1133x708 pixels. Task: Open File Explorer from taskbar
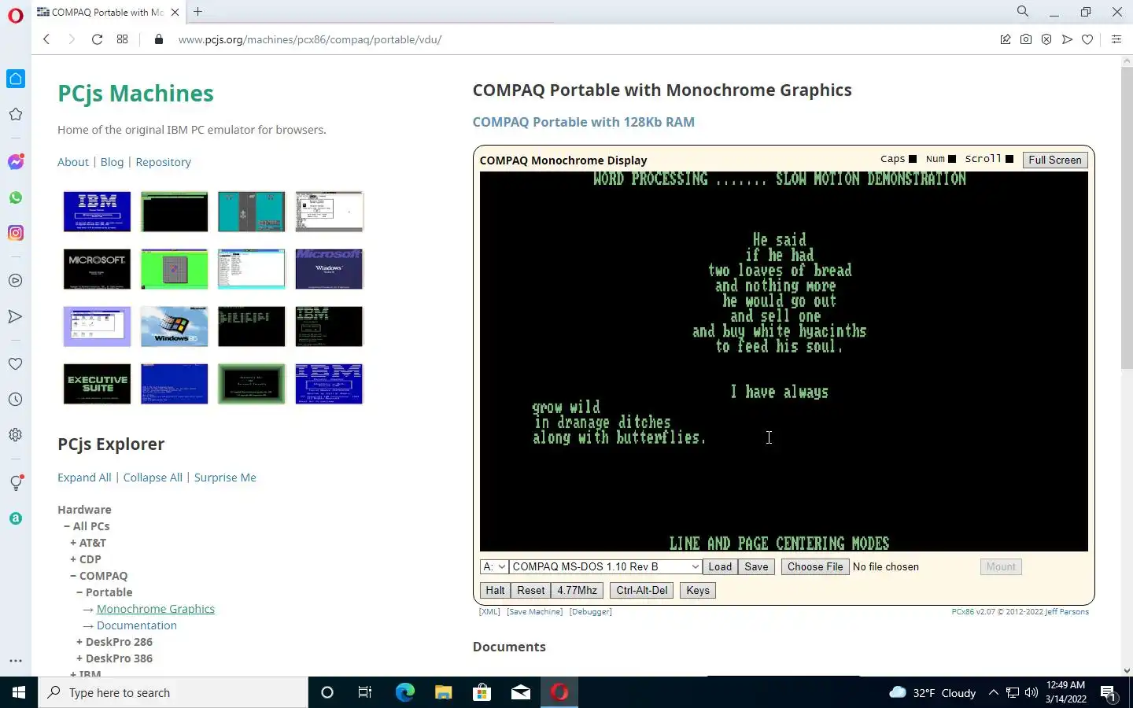(x=443, y=692)
